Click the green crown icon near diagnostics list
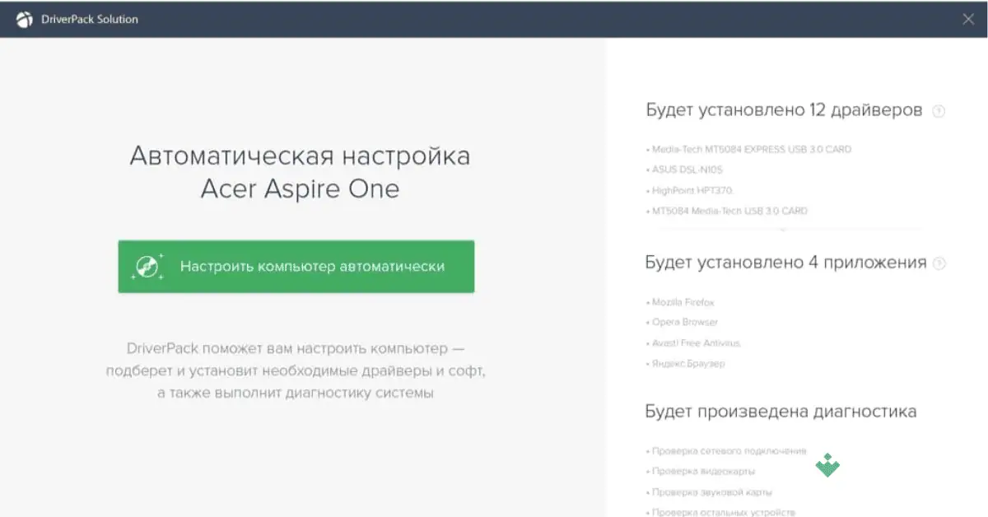Image resolution: width=988 pixels, height=517 pixels. pyautogui.click(x=827, y=464)
